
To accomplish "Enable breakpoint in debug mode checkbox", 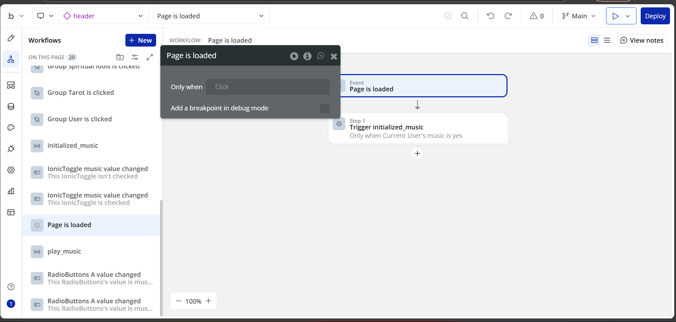I will [x=325, y=108].
